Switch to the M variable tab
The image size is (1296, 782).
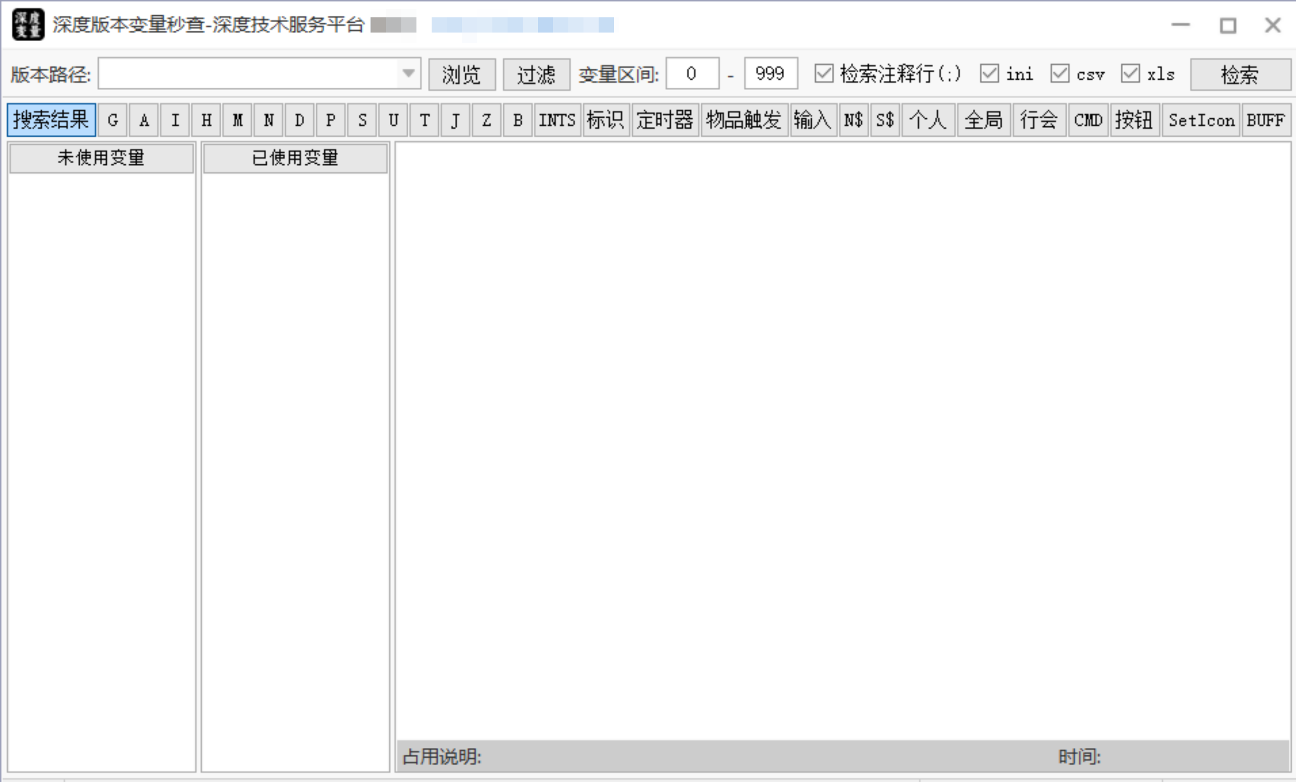[238, 120]
